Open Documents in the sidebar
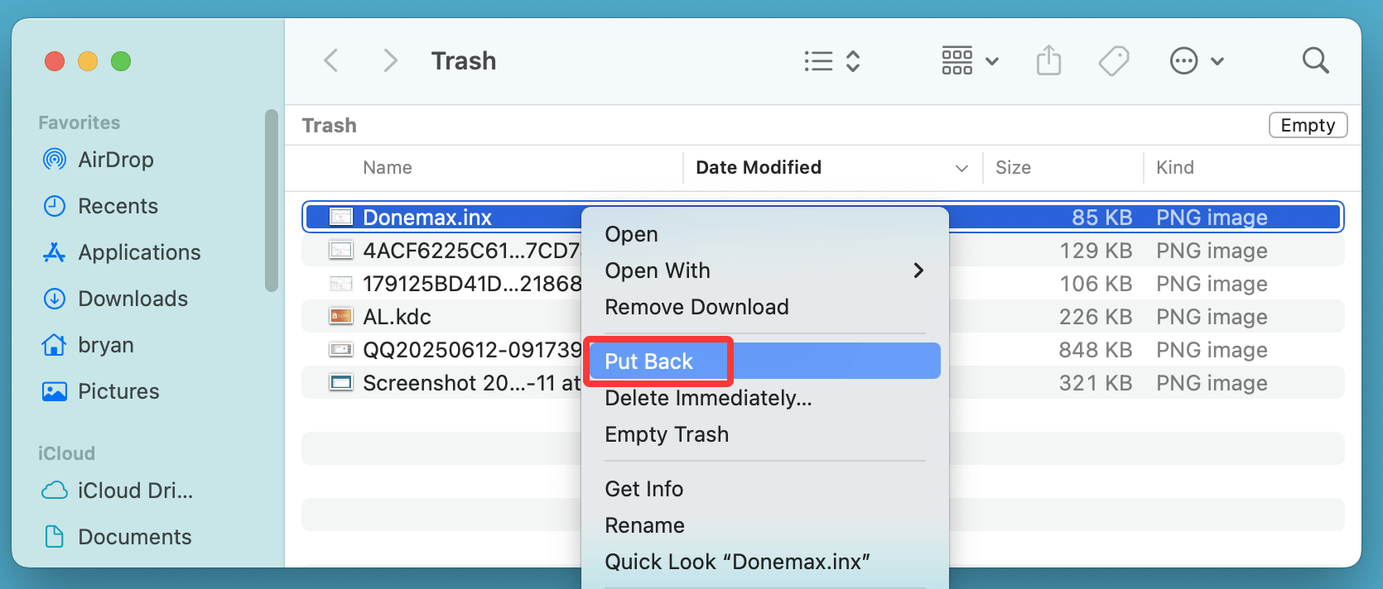This screenshot has height=589, width=1383. point(134,537)
